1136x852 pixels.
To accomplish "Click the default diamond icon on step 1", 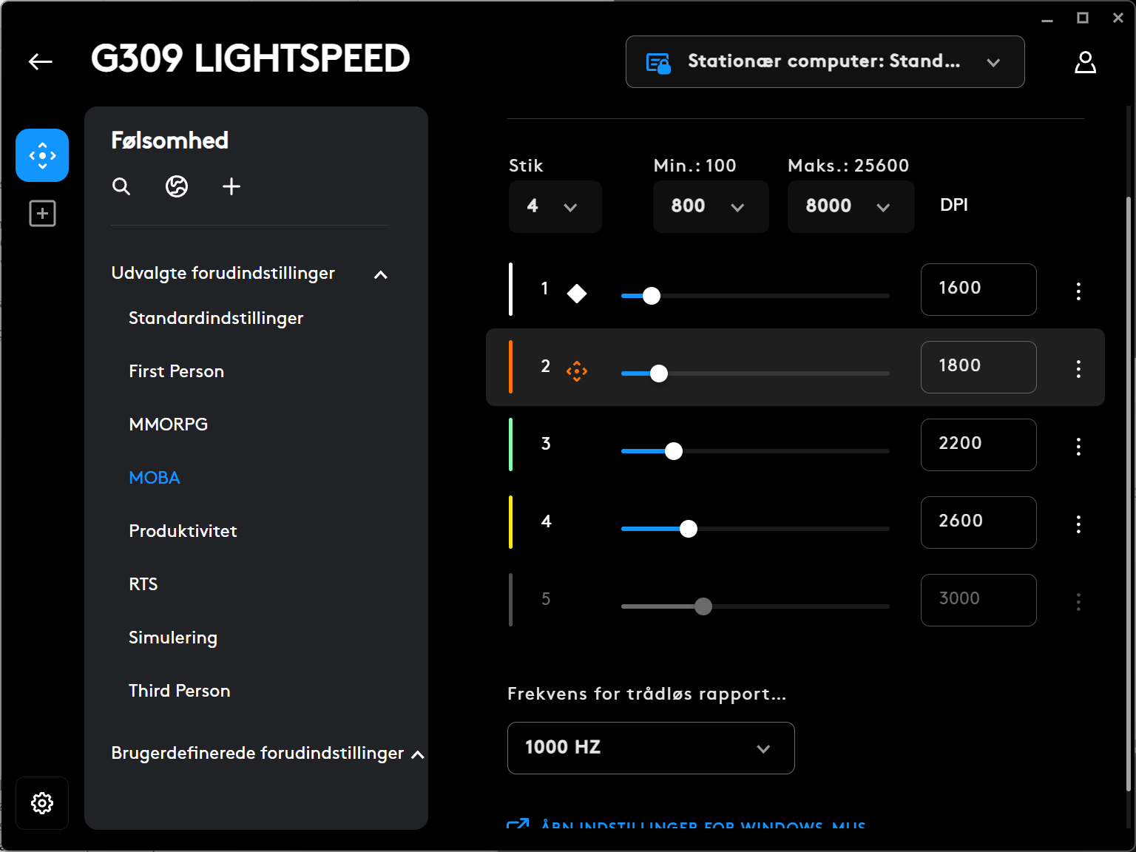I will [x=577, y=294].
